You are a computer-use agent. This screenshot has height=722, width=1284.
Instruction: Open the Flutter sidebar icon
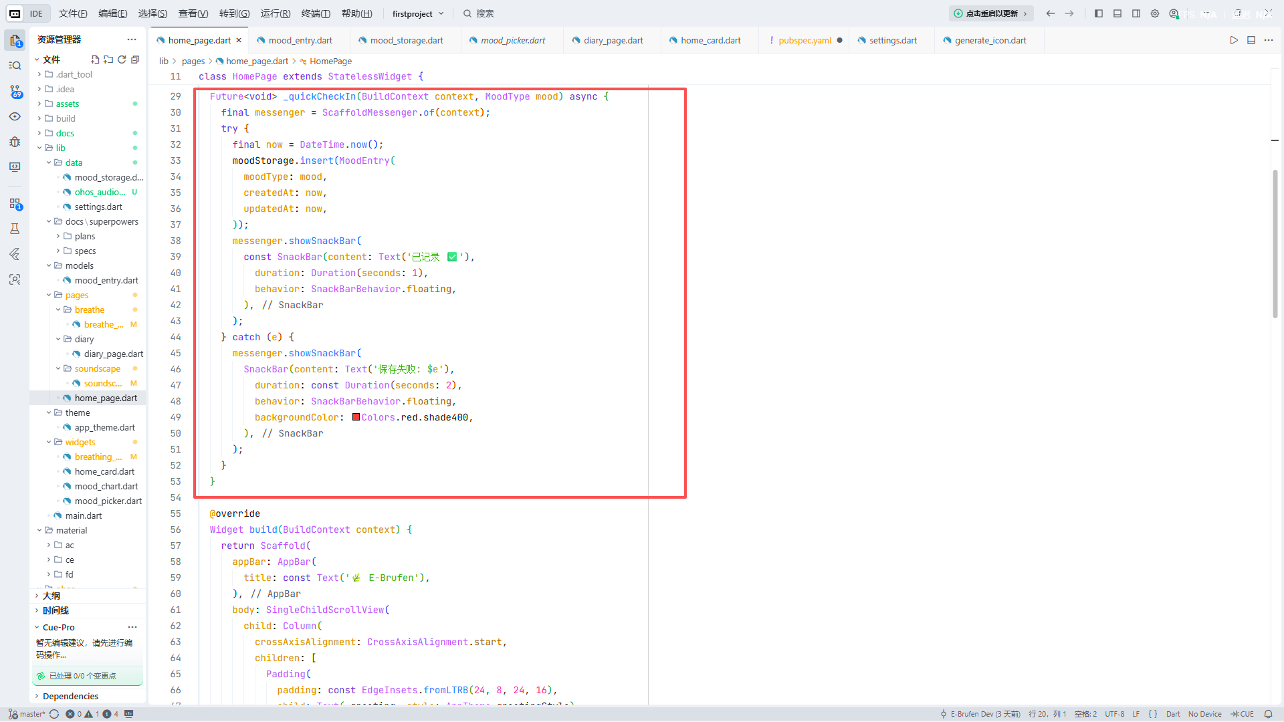(15, 254)
